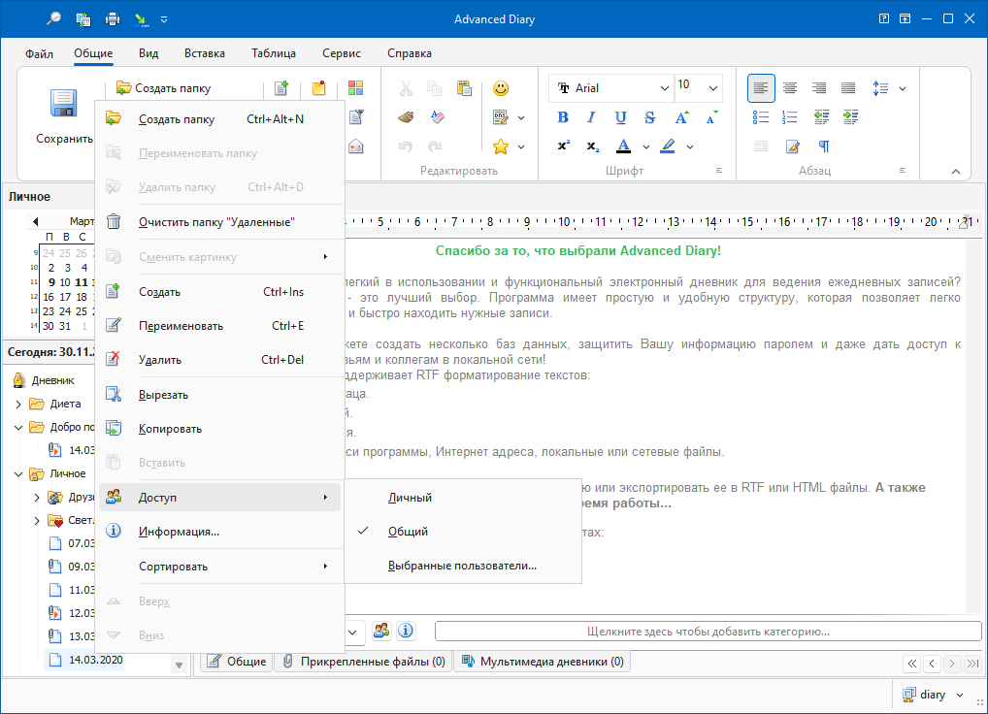Apply superscript formatting
The height and width of the screenshot is (714, 988).
point(563,146)
